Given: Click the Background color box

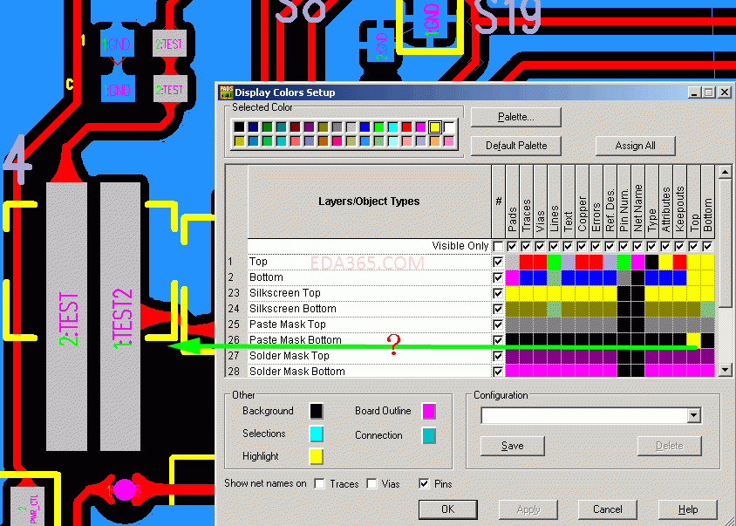Looking at the screenshot, I should 317,411.
